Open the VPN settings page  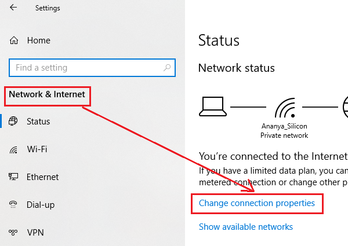[36, 233]
